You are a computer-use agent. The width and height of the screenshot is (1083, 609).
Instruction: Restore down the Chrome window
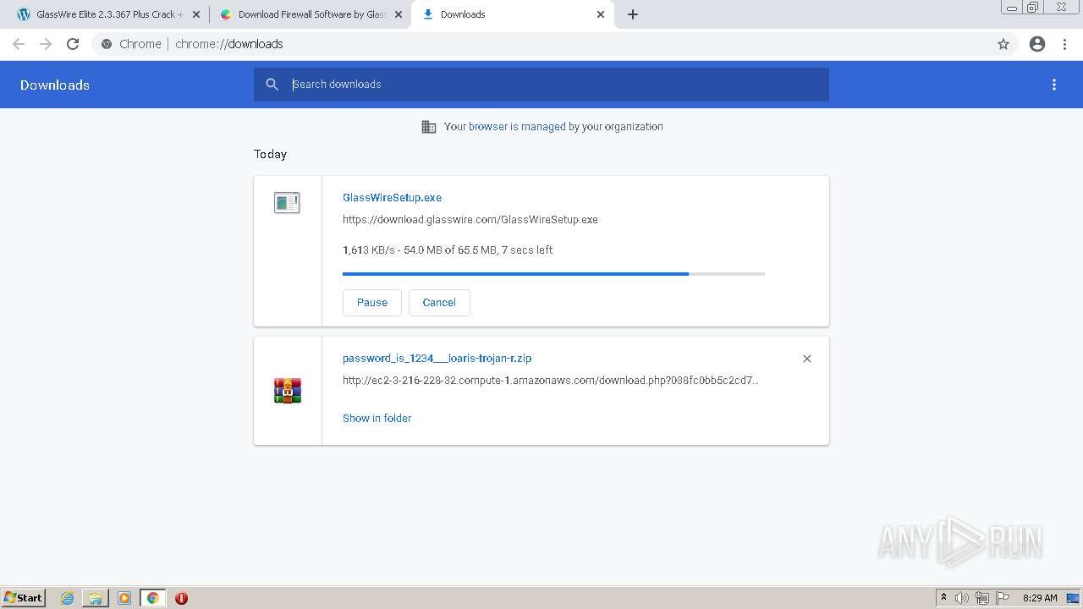coord(1033,7)
